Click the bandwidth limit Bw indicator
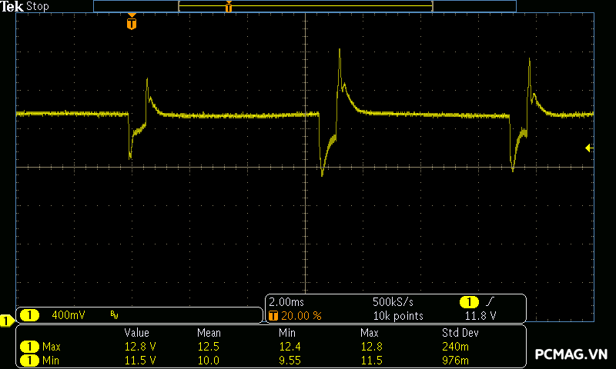Viewport: 616px width, 369px height. pos(114,315)
